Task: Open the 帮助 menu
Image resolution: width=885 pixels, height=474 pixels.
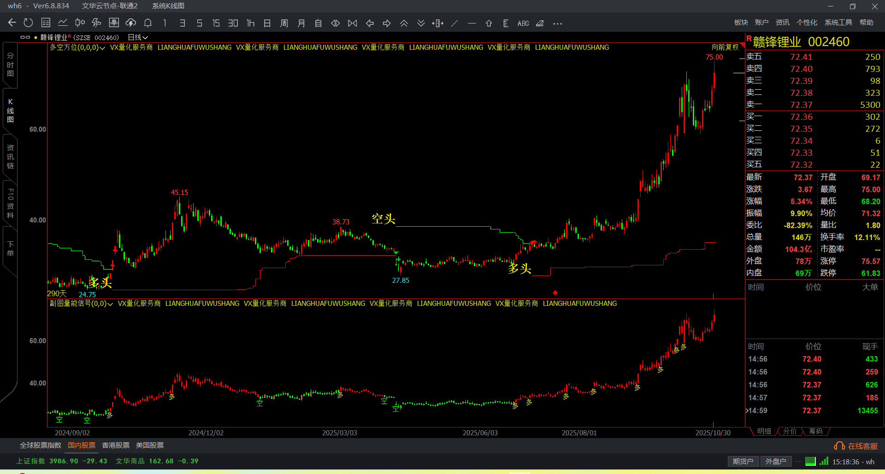Action: tap(867, 23)
